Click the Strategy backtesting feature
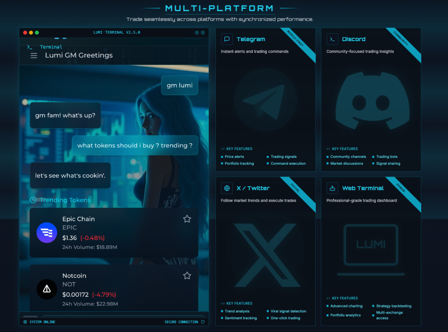Image resolution: width=448 pixels, height=332 pixels. pos(394,306)
